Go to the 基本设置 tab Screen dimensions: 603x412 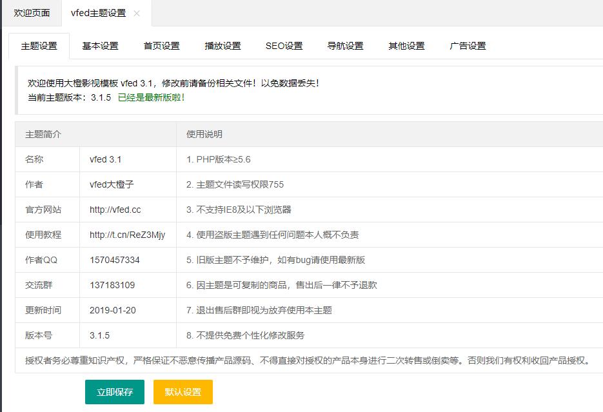coord(101,46)
